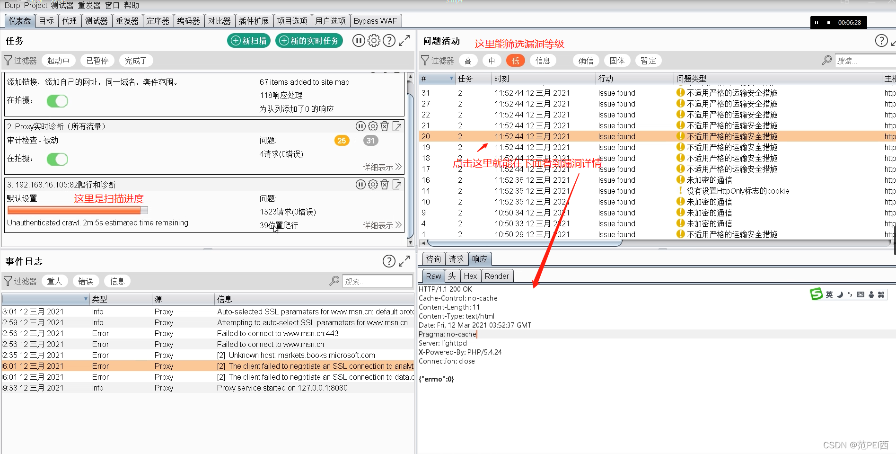Open help icon in Event log panel
This screenshot has width=896, height=454.
click(389, 261)
